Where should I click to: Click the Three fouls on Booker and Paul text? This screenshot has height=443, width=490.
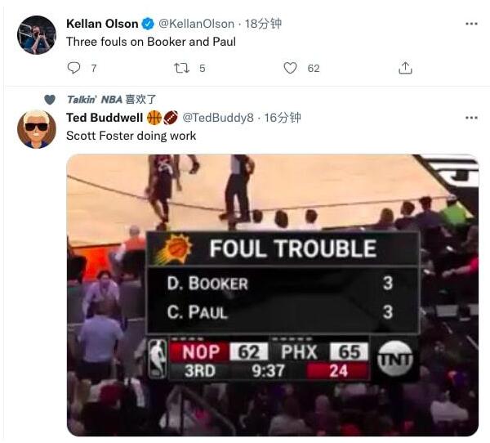[x=150, y=42]
